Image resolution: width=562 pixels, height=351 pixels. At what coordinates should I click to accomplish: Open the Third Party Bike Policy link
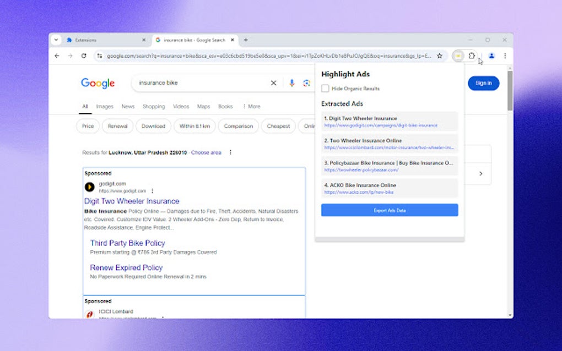coord(127,243)
